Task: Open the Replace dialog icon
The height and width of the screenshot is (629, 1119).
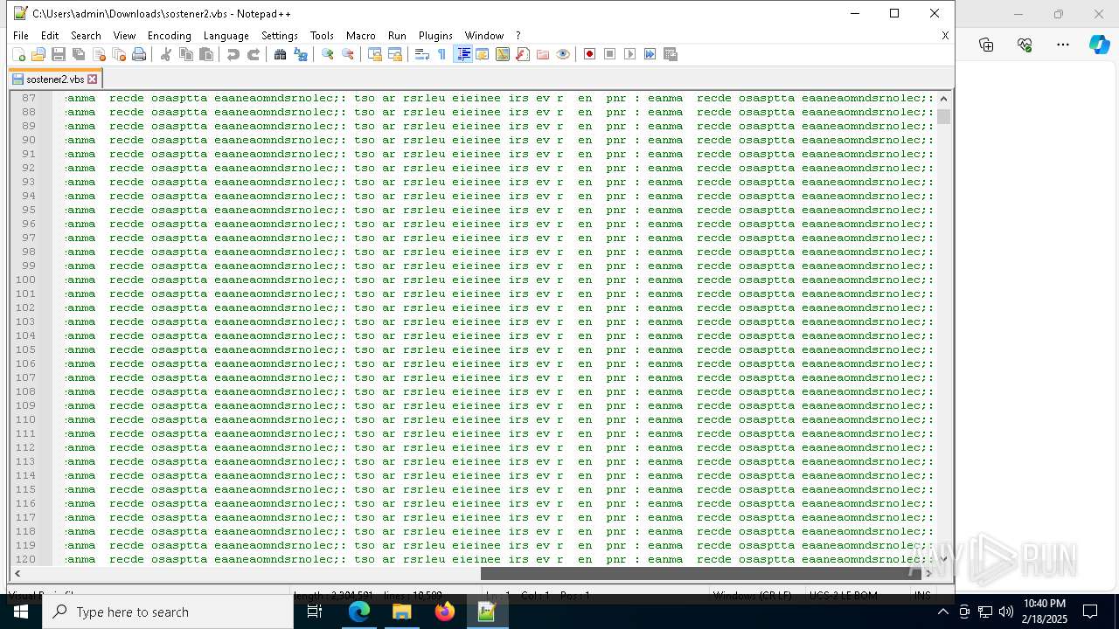Action: [x=301, y=54]
